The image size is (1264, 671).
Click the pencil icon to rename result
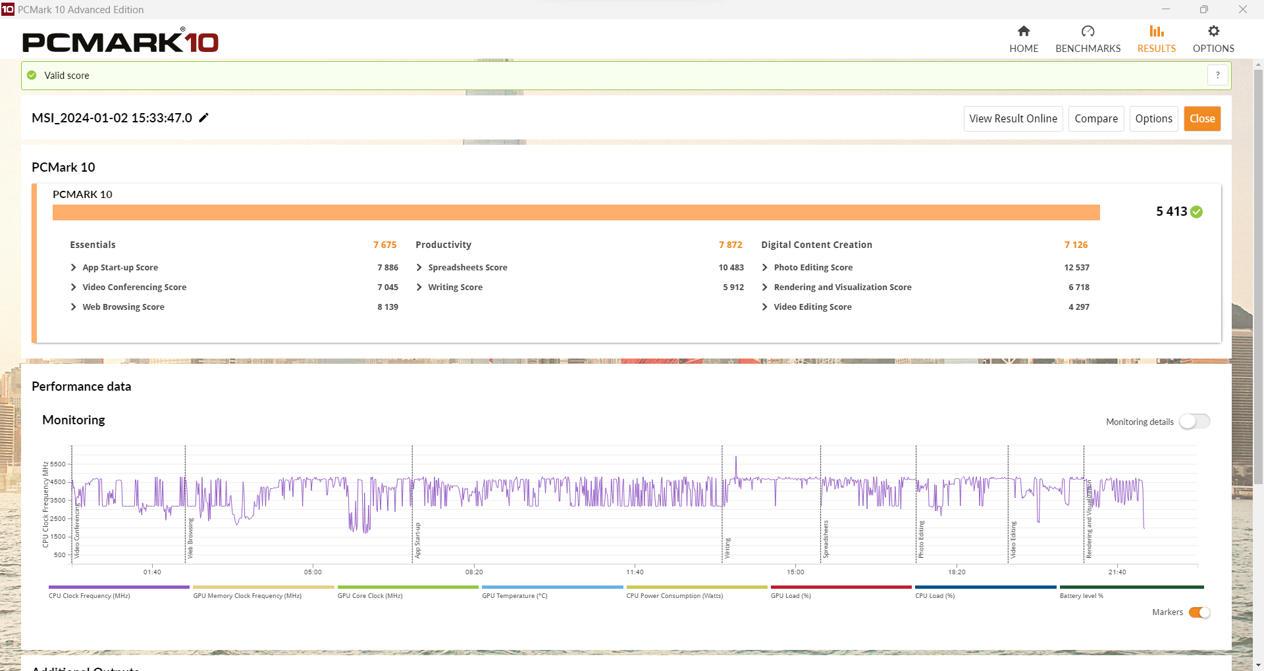(x=204, y=118)
